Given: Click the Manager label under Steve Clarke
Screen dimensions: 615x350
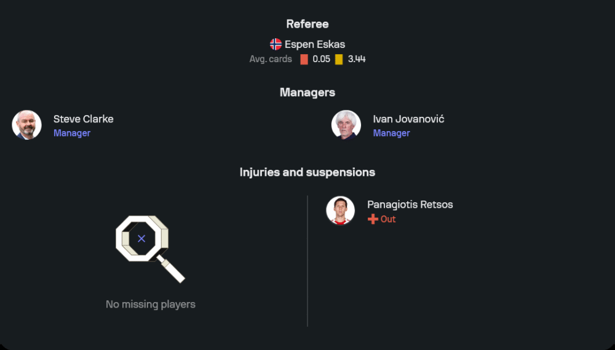Looking at the screenshot, I should pyautogui.click(x=72, y=133).
